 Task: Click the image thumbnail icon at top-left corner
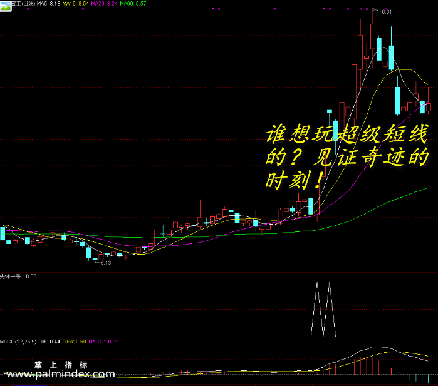point(6,6)
